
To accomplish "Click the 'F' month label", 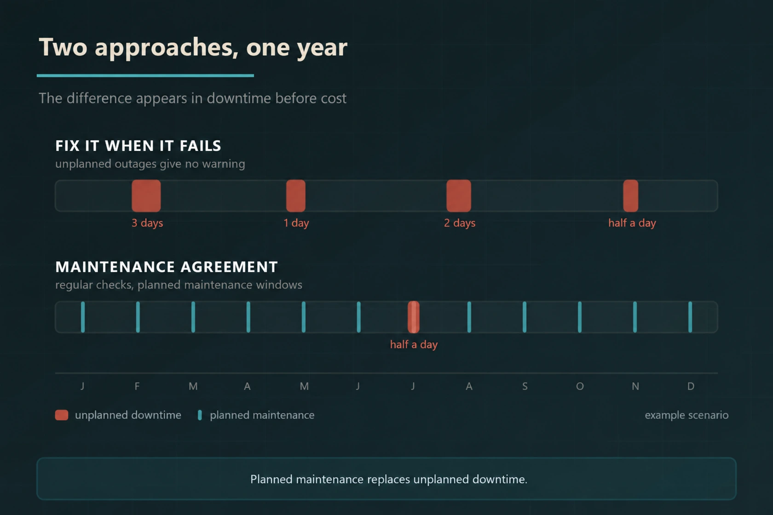I will click(x=137, y=386).
